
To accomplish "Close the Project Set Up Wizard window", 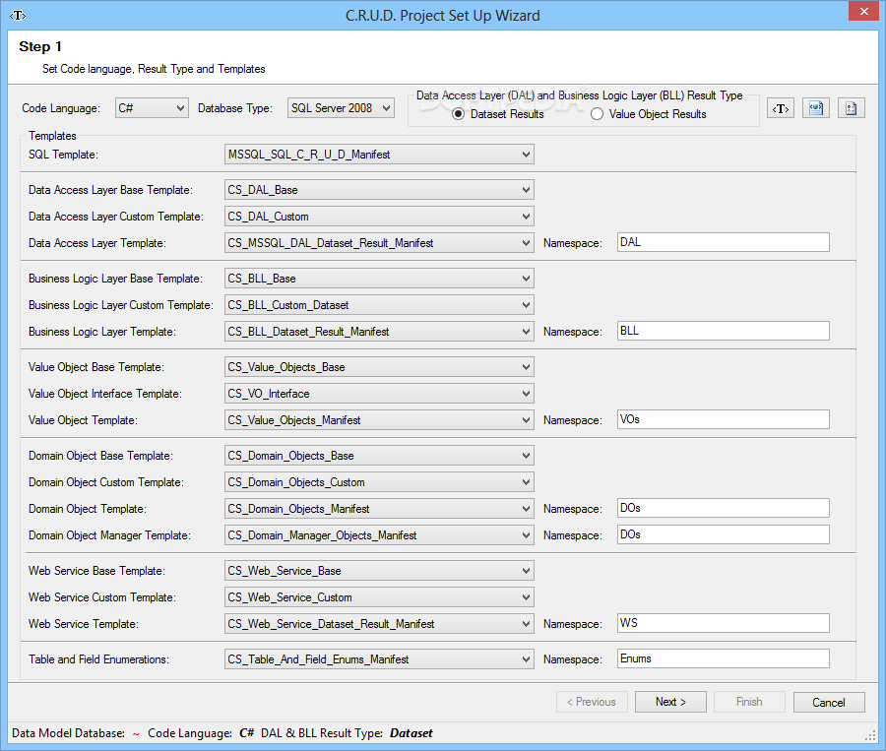I will point(864,11).
